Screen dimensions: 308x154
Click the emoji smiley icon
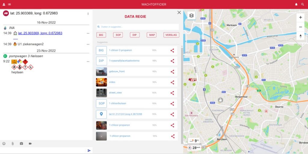pyautogui.click(x=4, y=143)
